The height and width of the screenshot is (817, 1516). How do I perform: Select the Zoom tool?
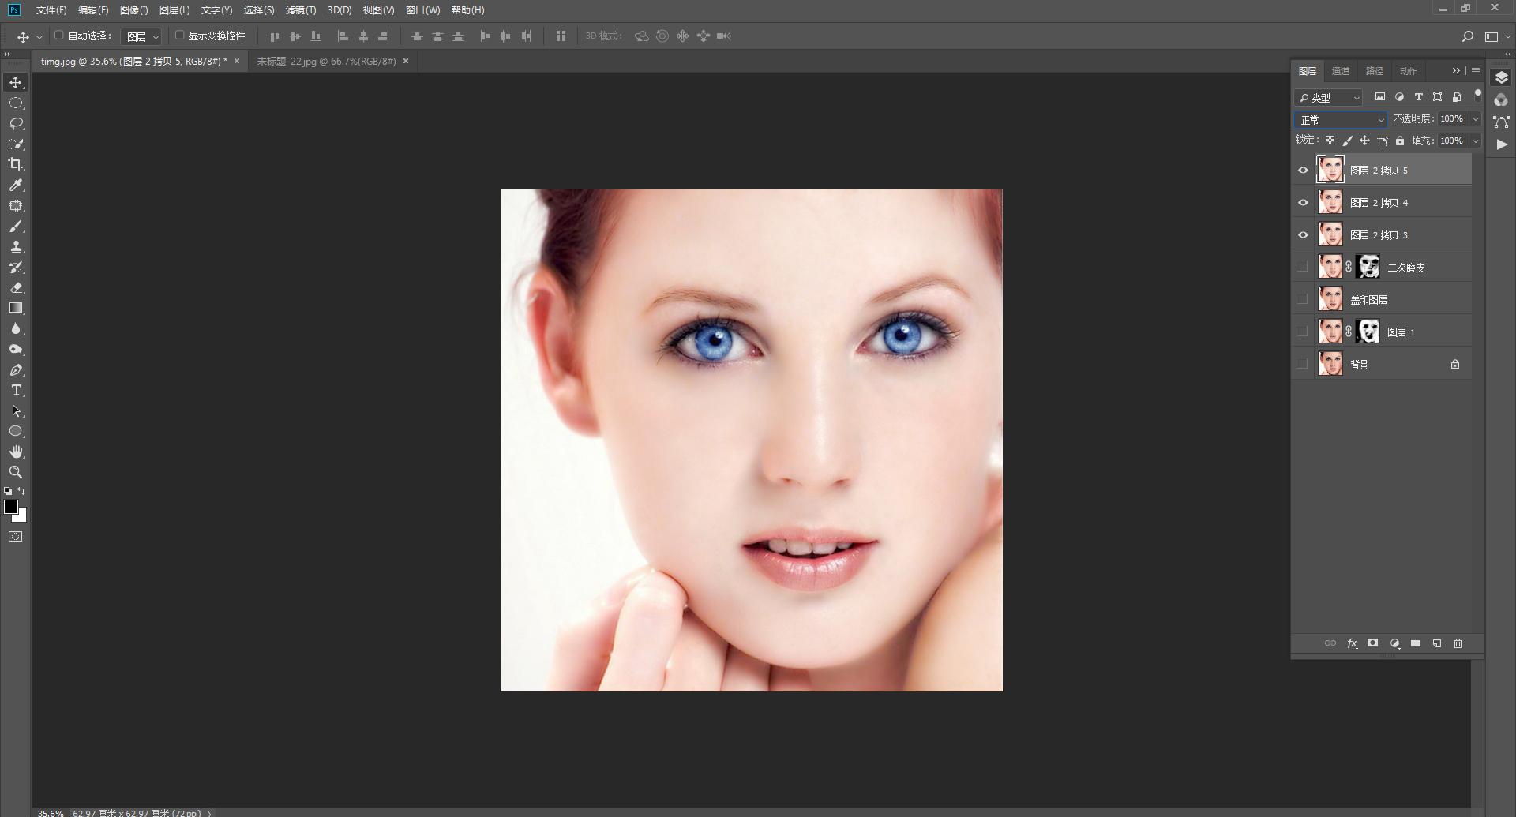pyautogui.click(x=16, y=472)
